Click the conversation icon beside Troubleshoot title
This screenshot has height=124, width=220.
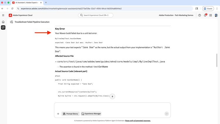coord(11,22)
